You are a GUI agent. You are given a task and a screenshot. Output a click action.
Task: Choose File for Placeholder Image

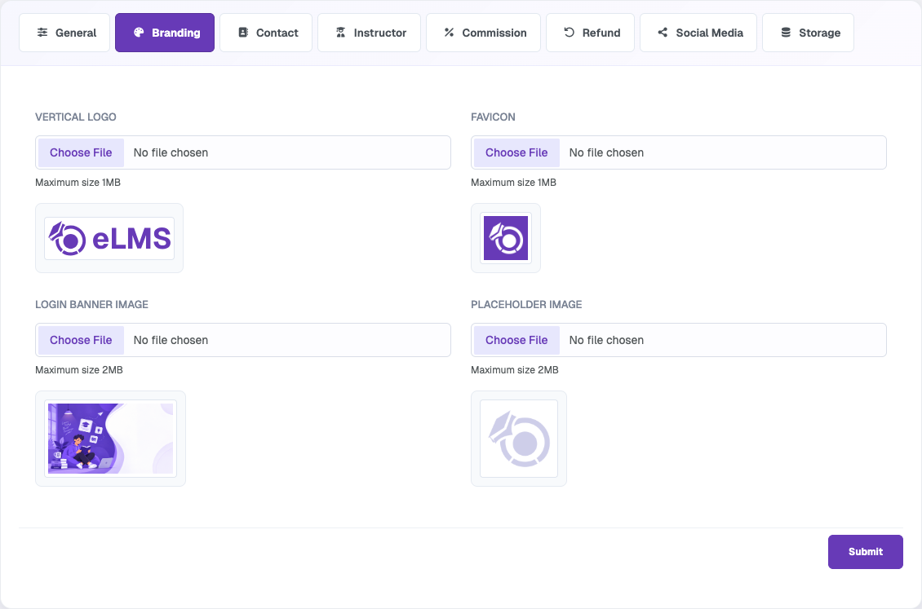tap(516, 340)
